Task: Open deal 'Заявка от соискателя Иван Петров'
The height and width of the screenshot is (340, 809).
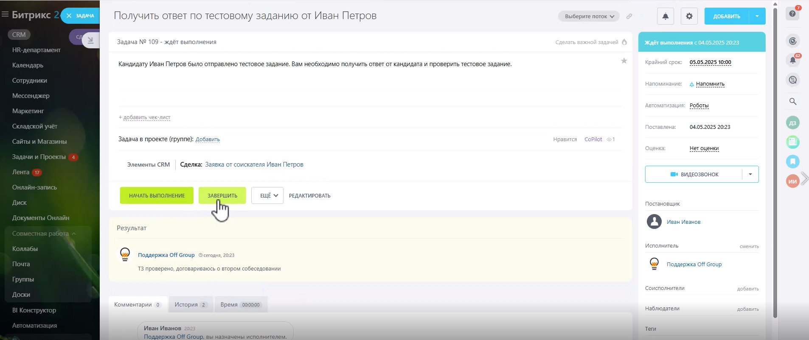Action: [x=254, y=164]
